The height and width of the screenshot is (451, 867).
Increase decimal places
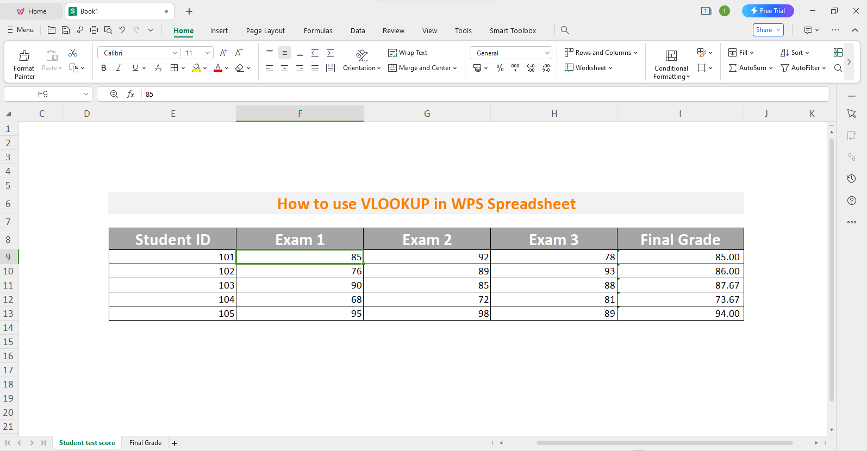click(531, 68)
